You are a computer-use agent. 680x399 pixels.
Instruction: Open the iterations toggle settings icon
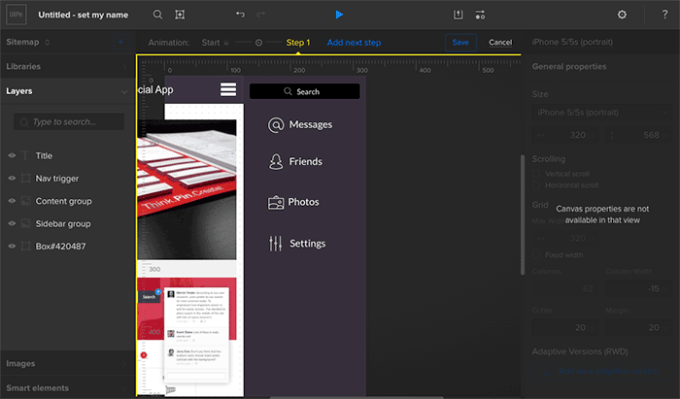coord(480,15)
